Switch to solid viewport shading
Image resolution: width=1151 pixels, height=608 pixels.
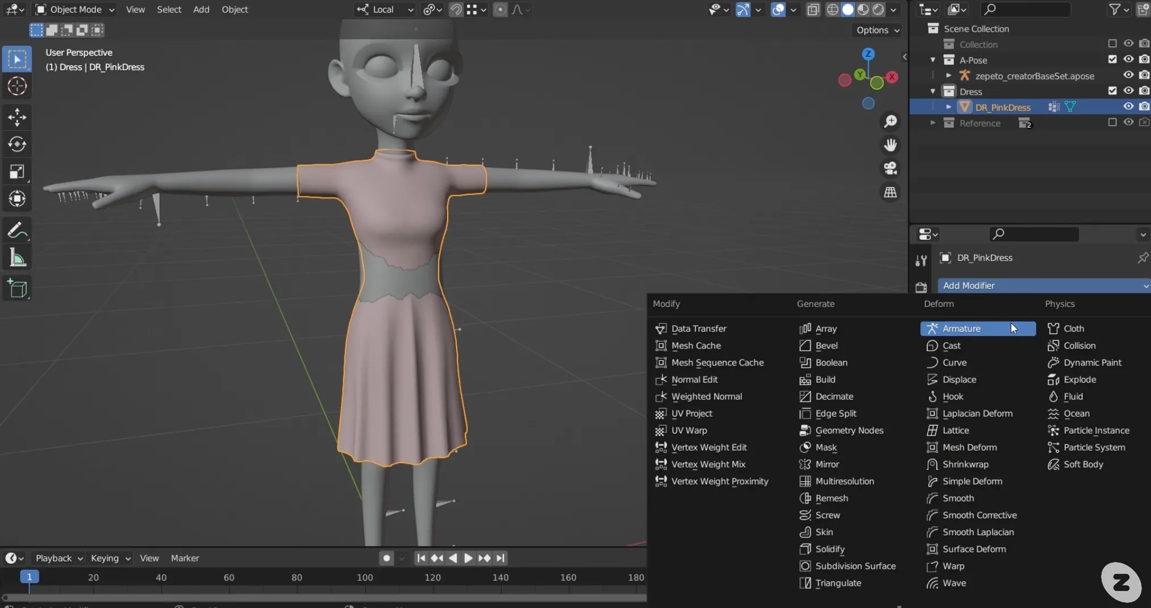point(848,10)
